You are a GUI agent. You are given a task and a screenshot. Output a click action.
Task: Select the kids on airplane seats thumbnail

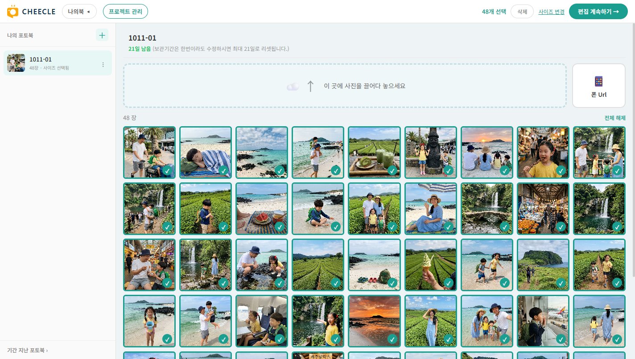coord(262,321)
